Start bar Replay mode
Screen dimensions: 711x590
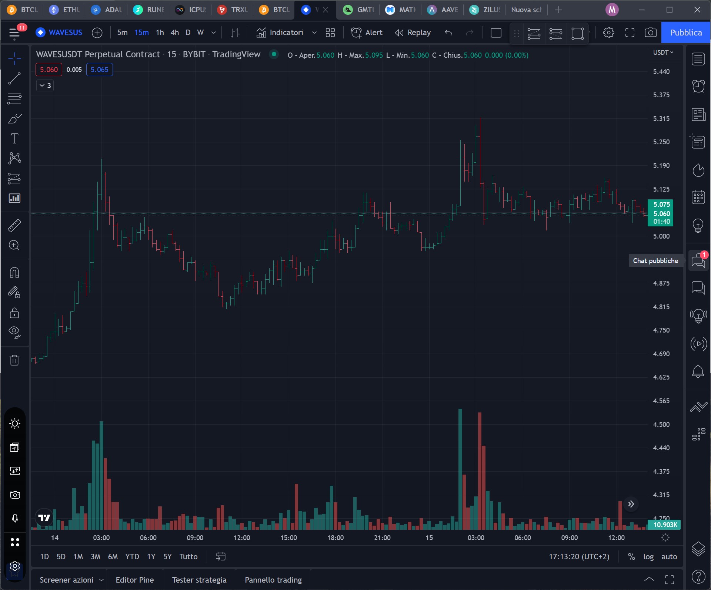click(413, 33)
